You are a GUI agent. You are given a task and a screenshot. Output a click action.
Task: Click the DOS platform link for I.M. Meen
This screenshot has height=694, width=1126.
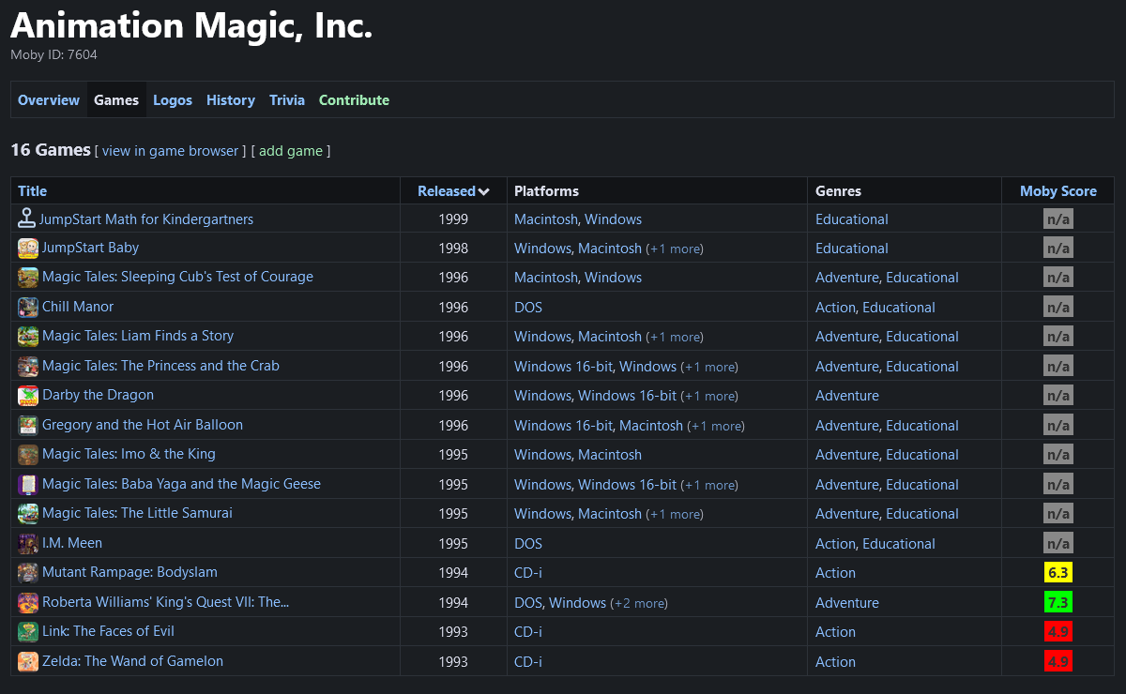point(528,544)
